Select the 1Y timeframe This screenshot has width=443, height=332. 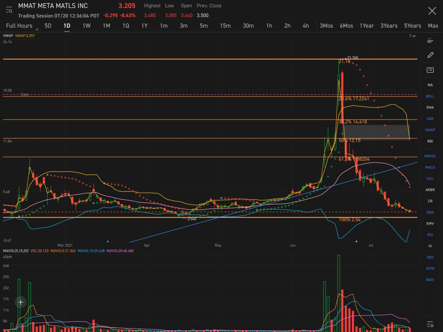144,26
